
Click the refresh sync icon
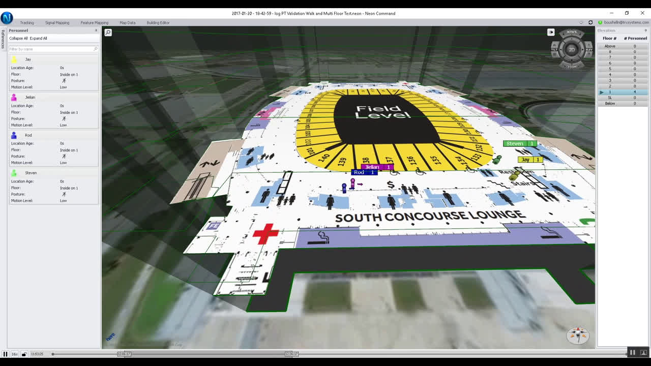(x=590, y=22)
